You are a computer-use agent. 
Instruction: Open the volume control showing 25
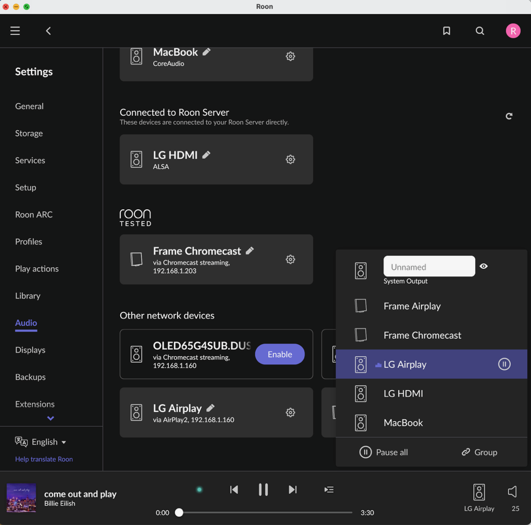click(x=513, y=497)
